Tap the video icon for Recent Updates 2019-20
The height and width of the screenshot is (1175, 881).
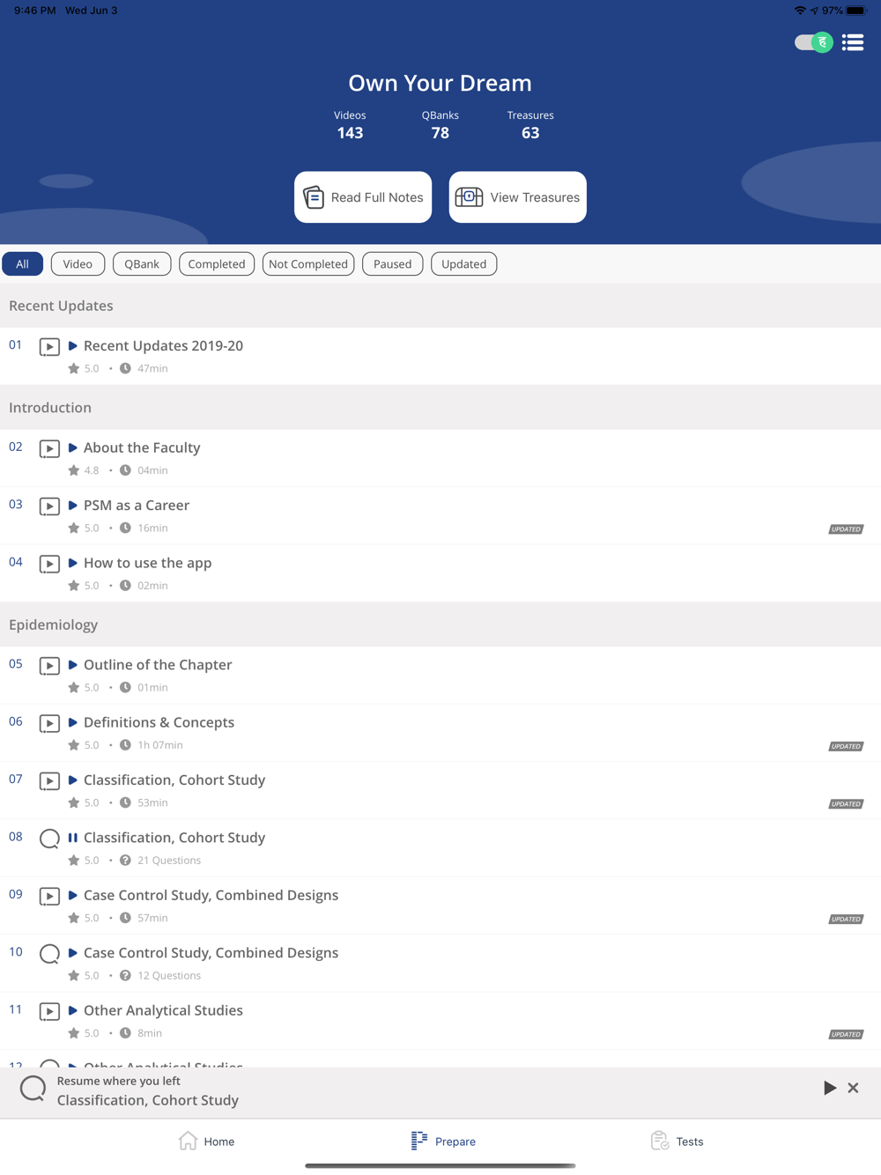49,347
